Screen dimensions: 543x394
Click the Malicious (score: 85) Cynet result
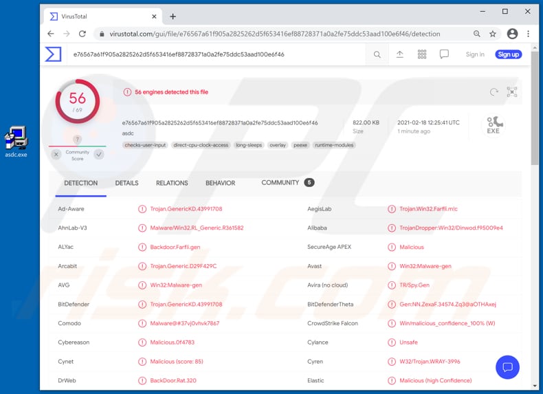(x=177, y=362)
